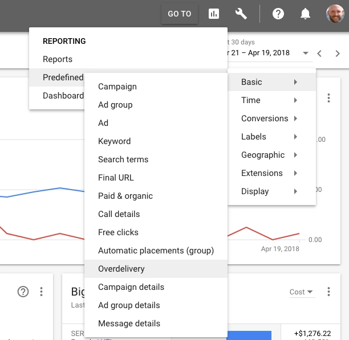Click the Apr 19, 2018 chart axis label
The width and height of the screenshot is (349, 340).
pos(280,249)
